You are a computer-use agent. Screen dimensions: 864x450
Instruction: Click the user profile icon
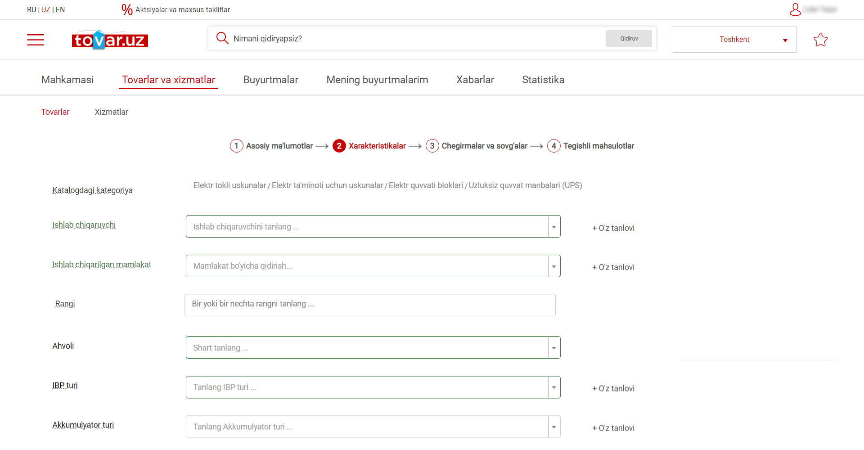[x=795, y=9]
